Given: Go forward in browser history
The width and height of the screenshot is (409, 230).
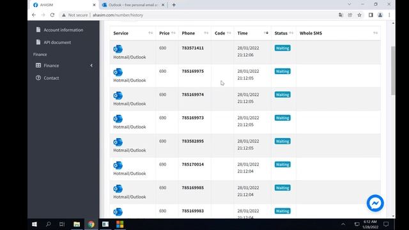Looking at the screenshot, I should [x=43, y=15].
